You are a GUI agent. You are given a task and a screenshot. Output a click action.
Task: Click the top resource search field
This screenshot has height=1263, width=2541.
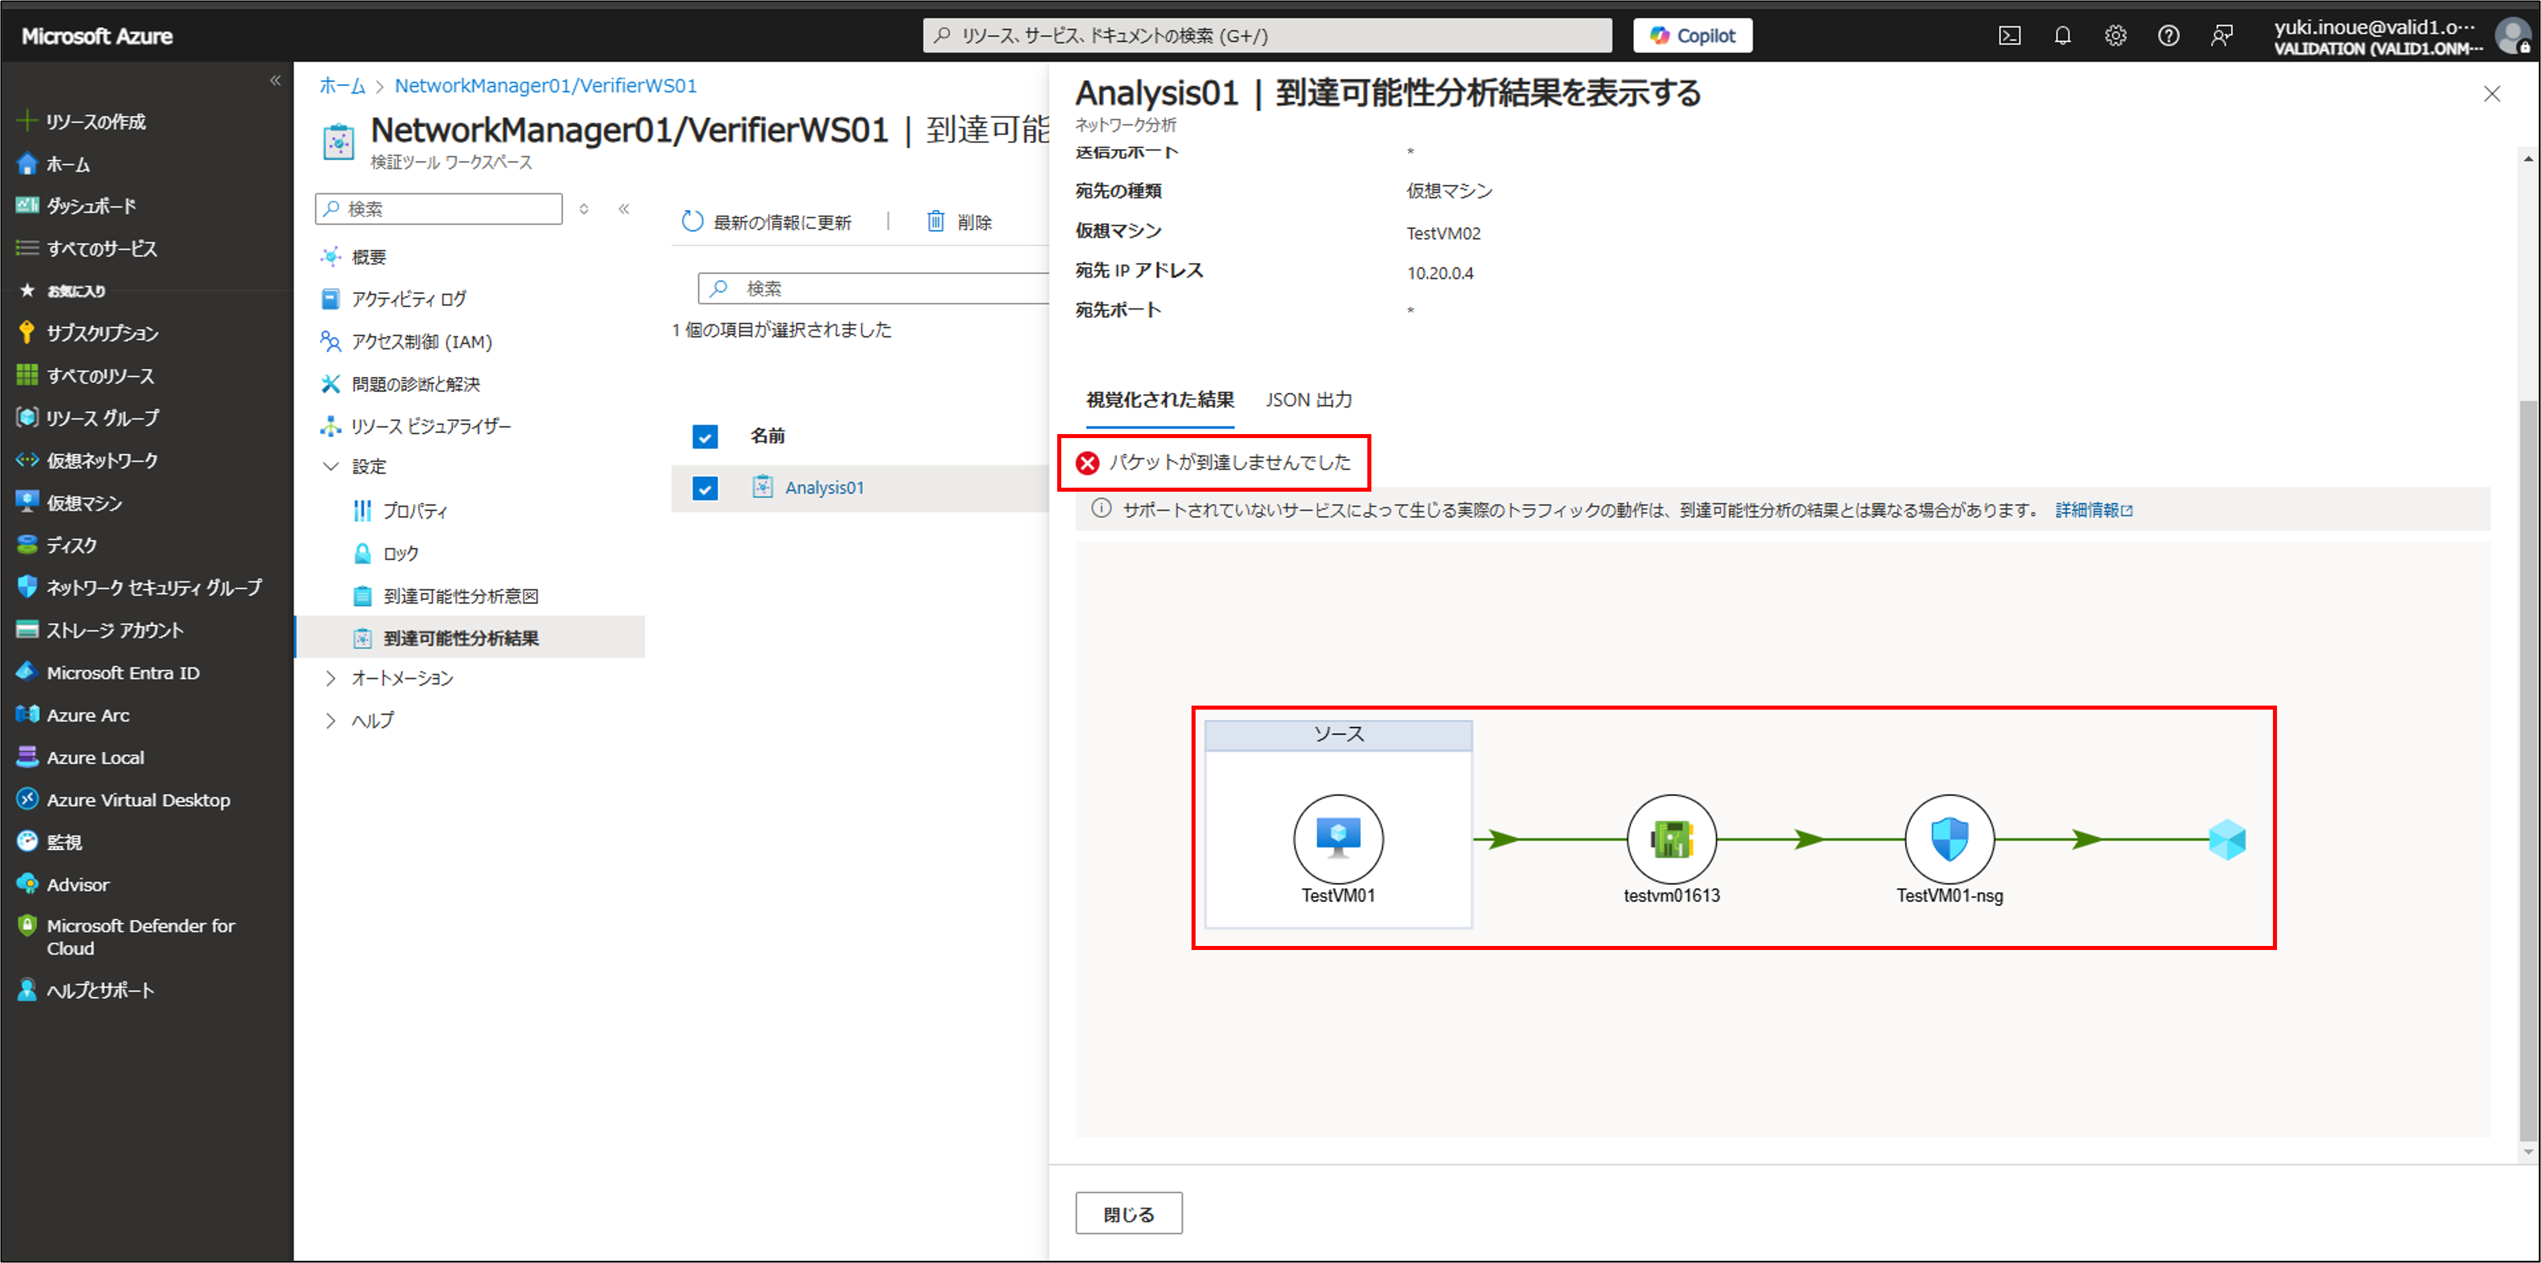1268,36
